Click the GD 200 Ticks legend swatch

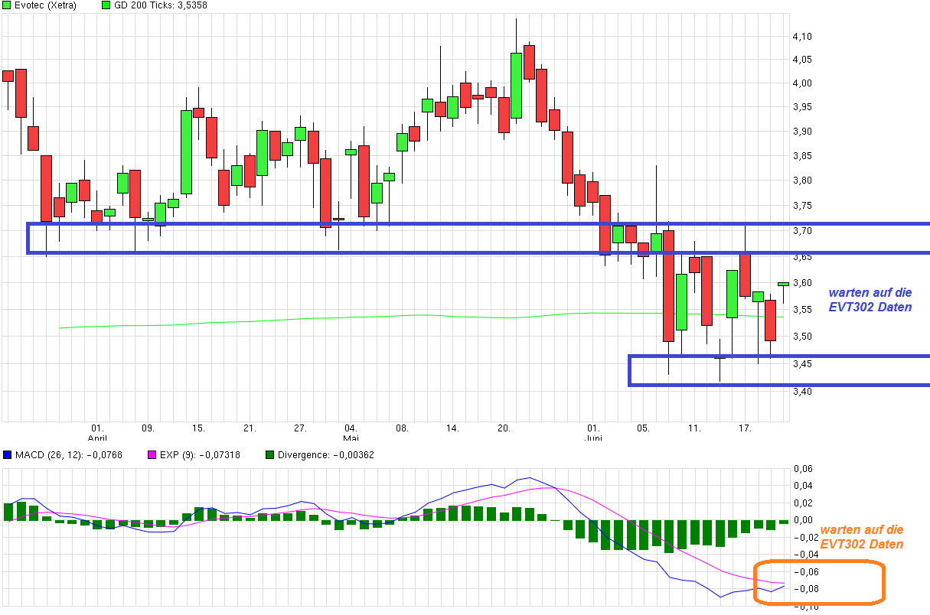[x=106, y=5]
